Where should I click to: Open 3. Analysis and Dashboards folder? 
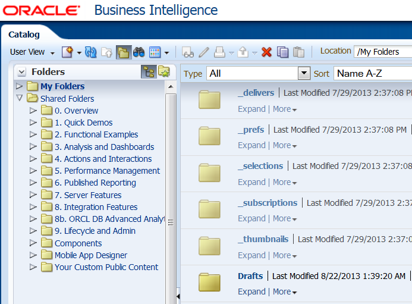(x=104, y=147)
